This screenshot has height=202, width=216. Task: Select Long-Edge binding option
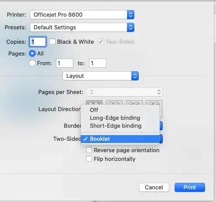[120, 118]
